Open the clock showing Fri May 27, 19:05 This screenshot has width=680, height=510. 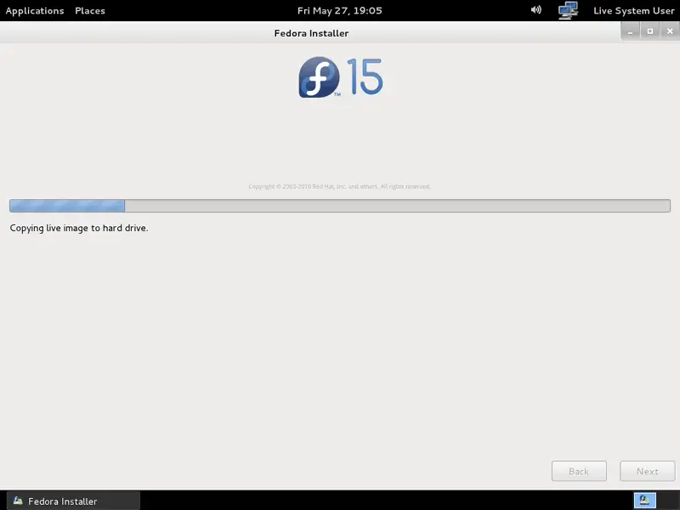click(339, 11)
